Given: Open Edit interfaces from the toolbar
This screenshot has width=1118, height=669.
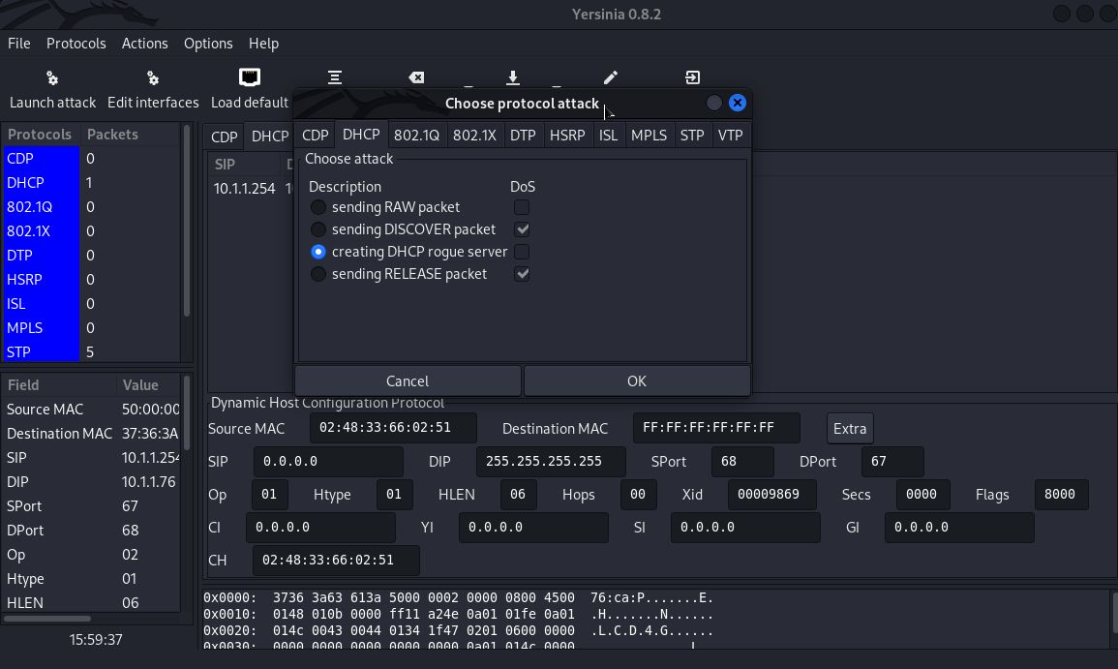Looking at the screenshot, I should pyautogui.click(x=152, y=78).
